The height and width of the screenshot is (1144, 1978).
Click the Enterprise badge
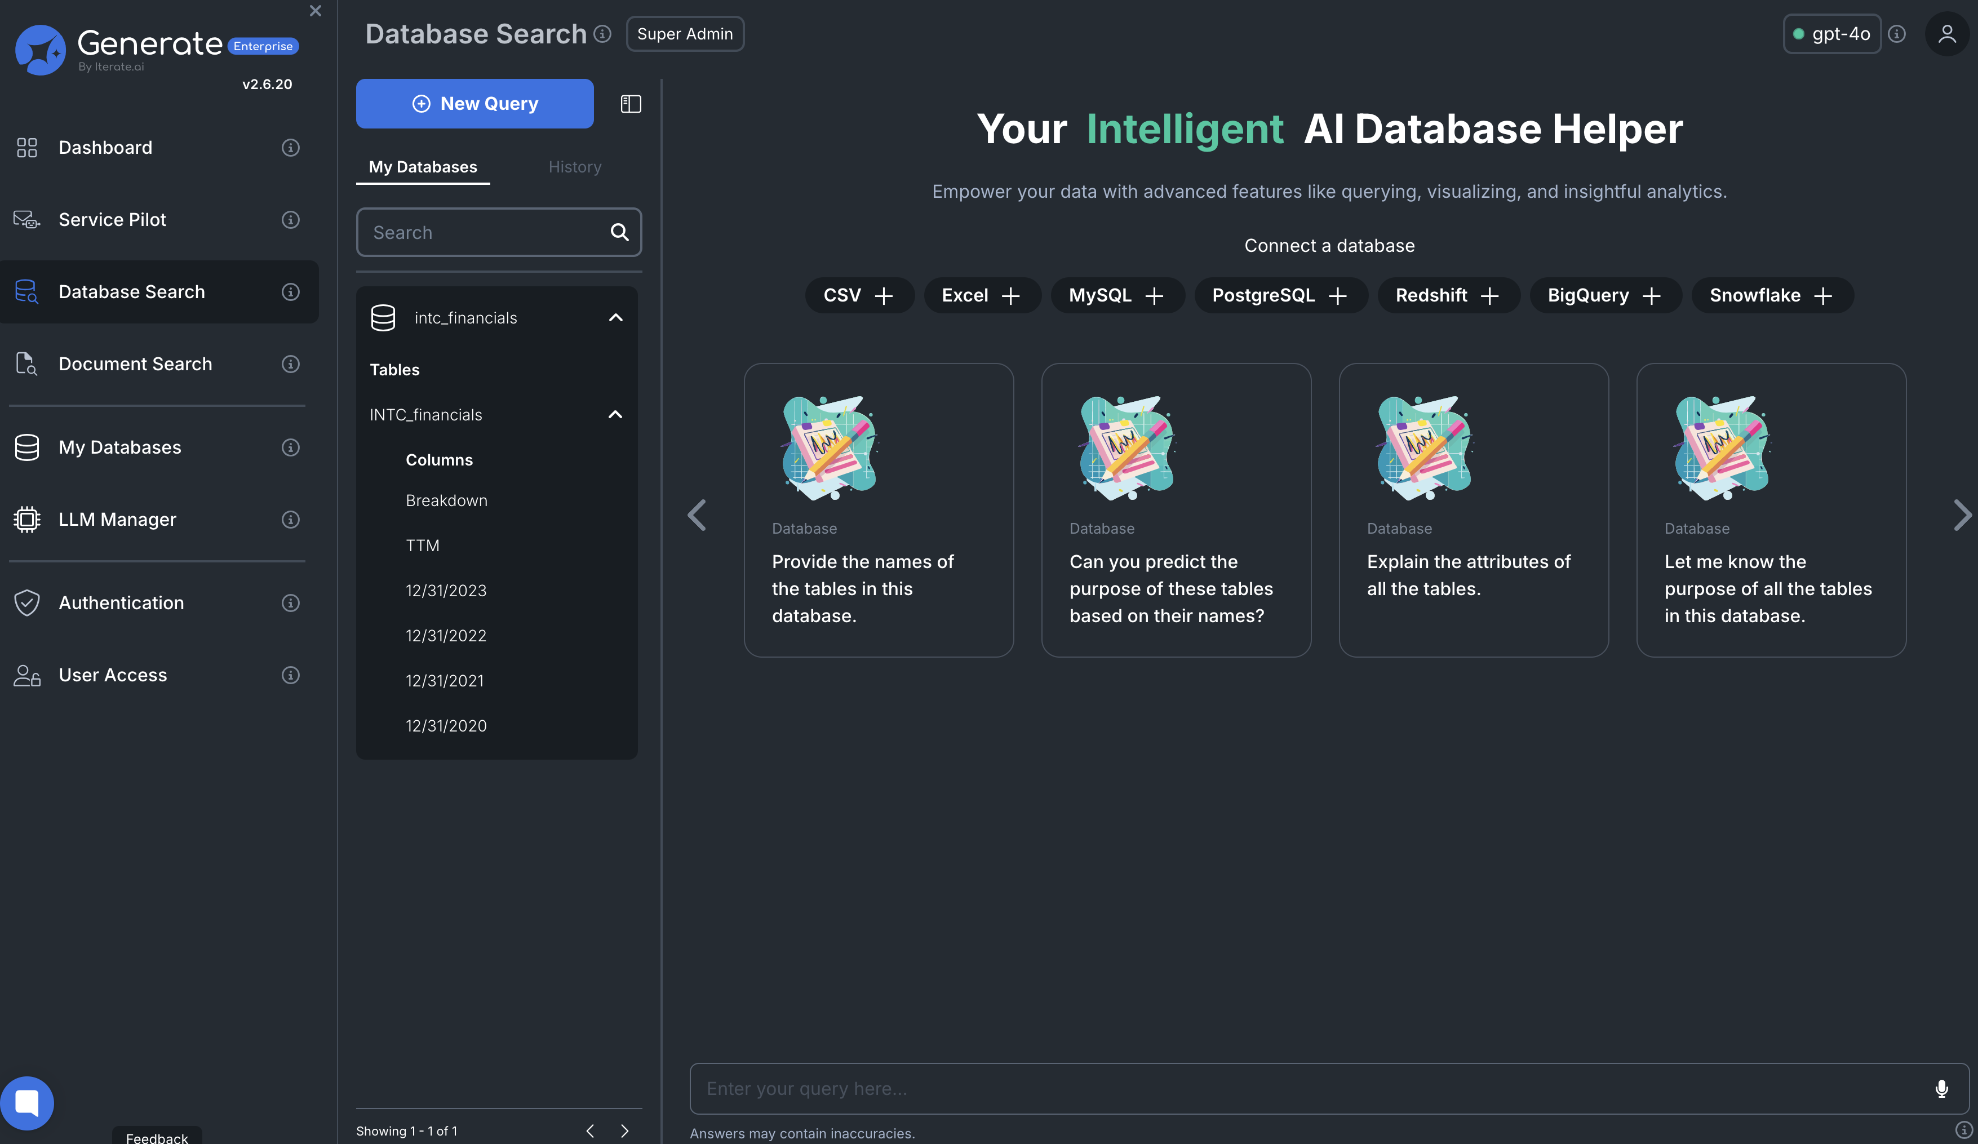tap(263, 46)
